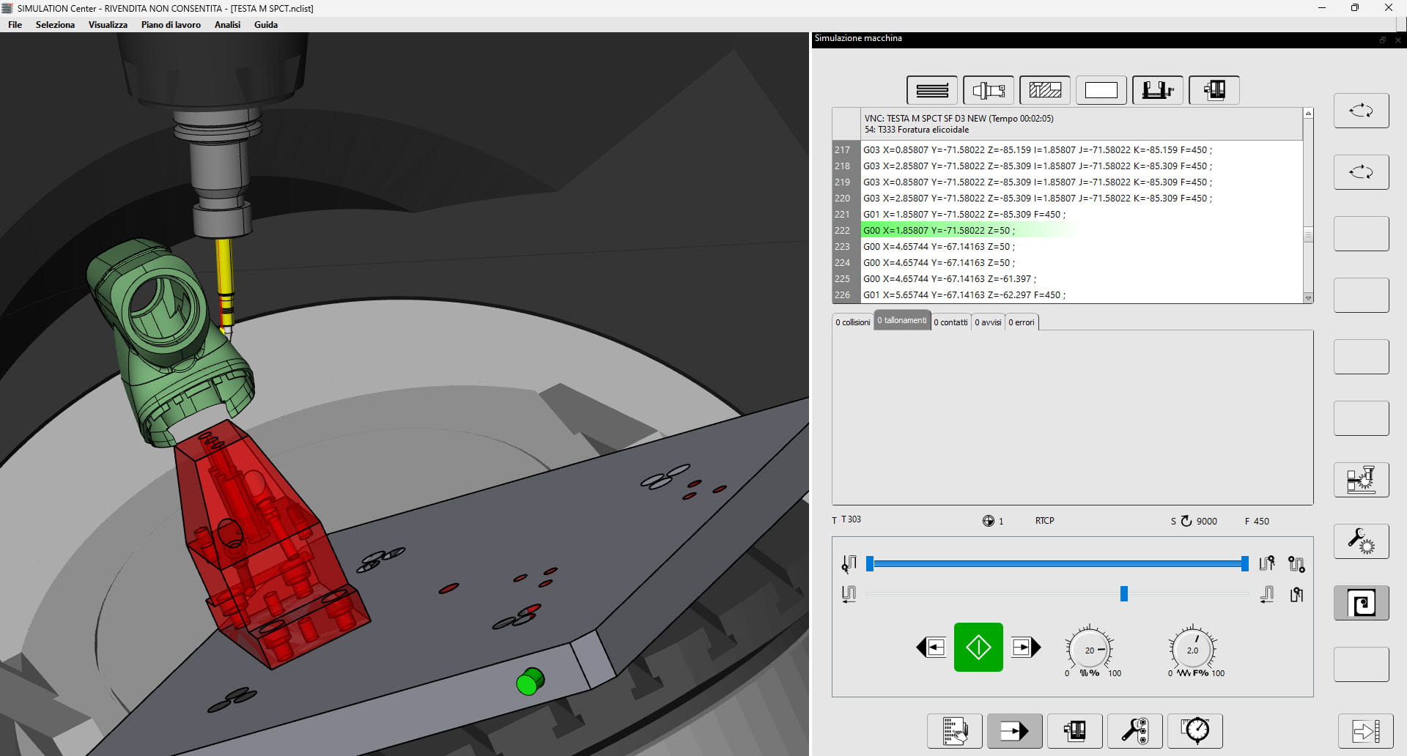Open wrench and gear settings on right
Screen dimensions: 1407x756
(x=1361, y=541)
